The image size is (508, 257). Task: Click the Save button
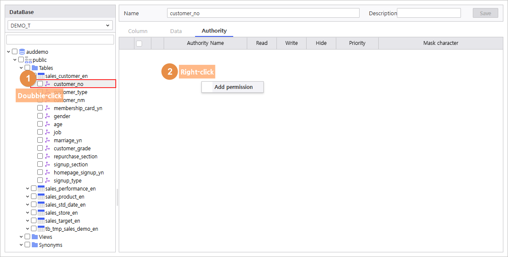pos(486,13)
